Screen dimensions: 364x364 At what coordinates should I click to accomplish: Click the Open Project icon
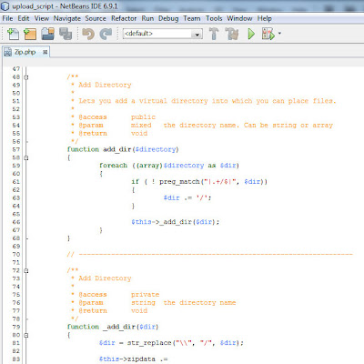48,34
